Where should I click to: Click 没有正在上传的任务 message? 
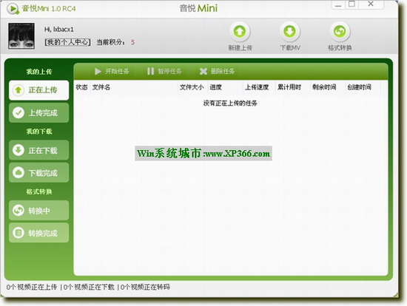click(230, 103)
